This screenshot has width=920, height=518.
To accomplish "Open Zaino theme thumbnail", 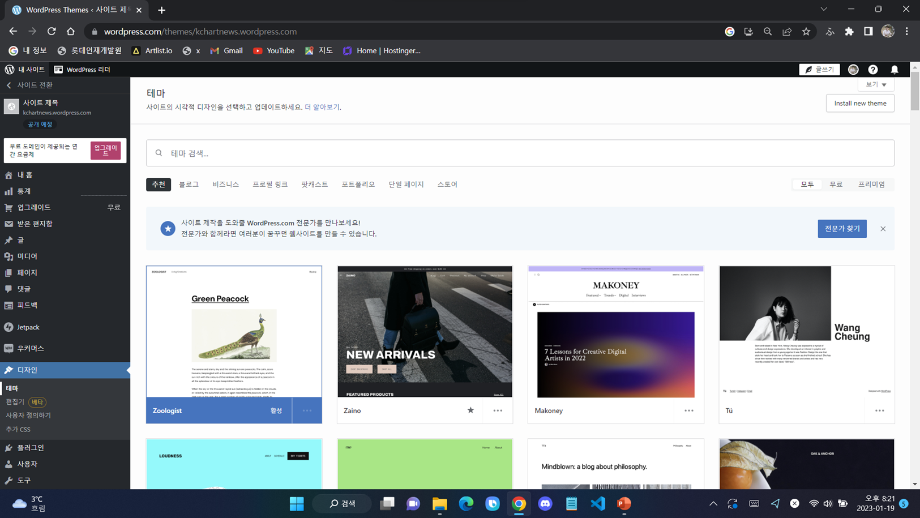I will [425, 332].
